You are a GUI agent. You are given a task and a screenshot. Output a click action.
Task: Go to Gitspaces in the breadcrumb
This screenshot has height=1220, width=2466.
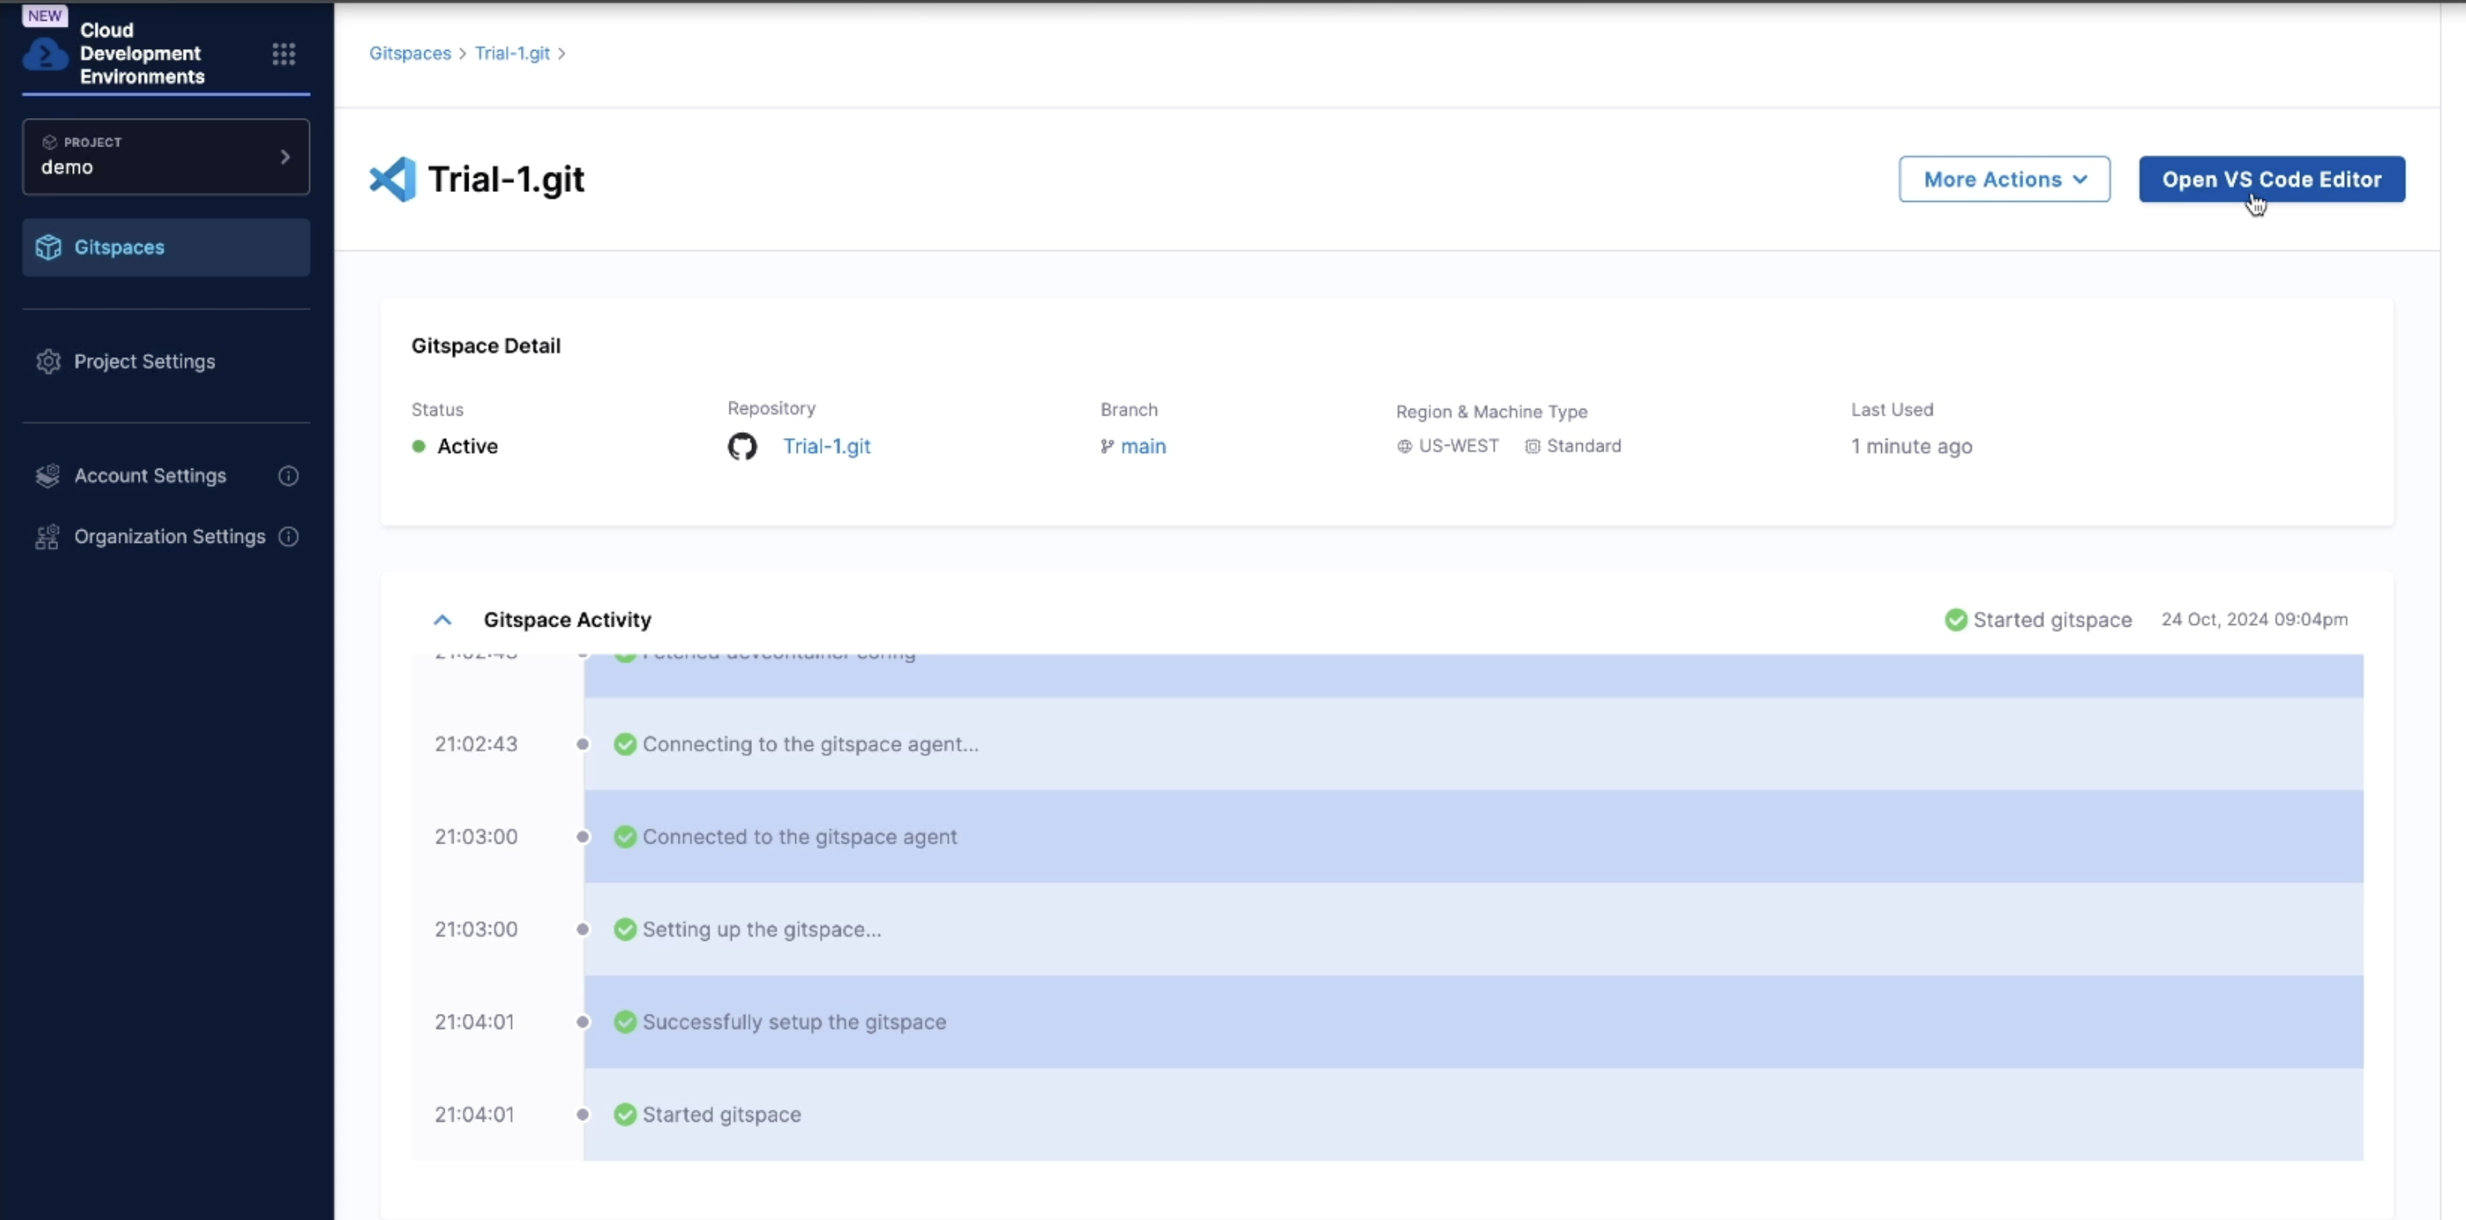pyautogui.click(x=410, y=54)
